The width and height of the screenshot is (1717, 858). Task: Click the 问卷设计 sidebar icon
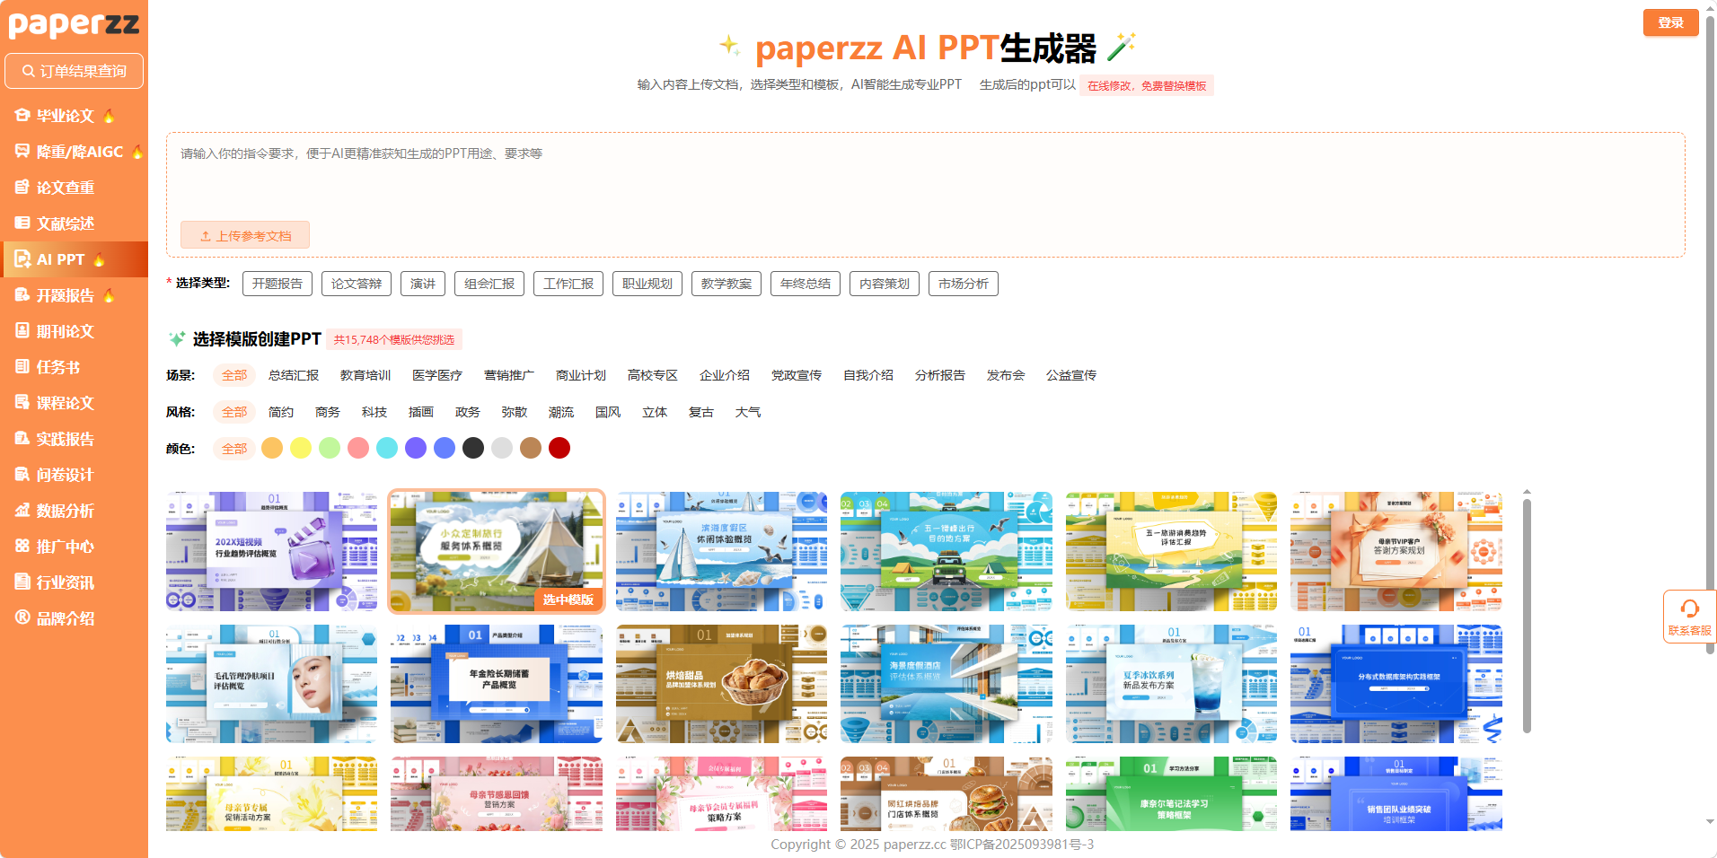[22, 475]
